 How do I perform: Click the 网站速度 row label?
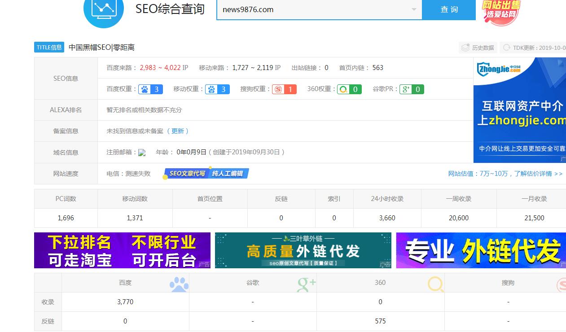(x=66, y=174)
